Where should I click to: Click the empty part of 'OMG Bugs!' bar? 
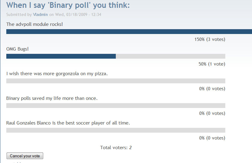tap(170, 56)
